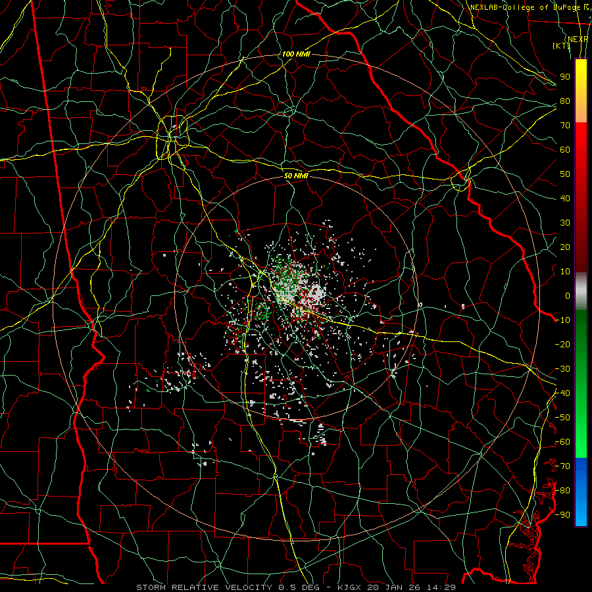This screenshot has height=592, width=592.
Task: Click the positive 60 legend value
Action: [x=565, y=149]
